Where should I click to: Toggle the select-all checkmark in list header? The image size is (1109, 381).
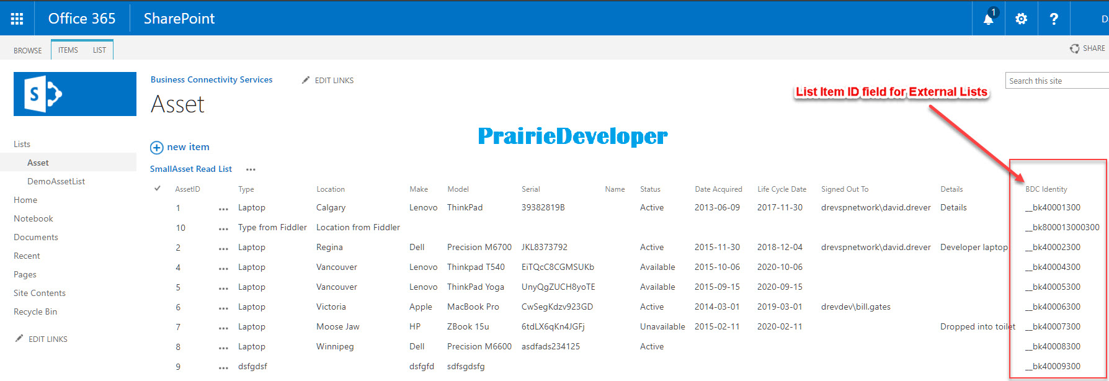click(x=158, y=188)
